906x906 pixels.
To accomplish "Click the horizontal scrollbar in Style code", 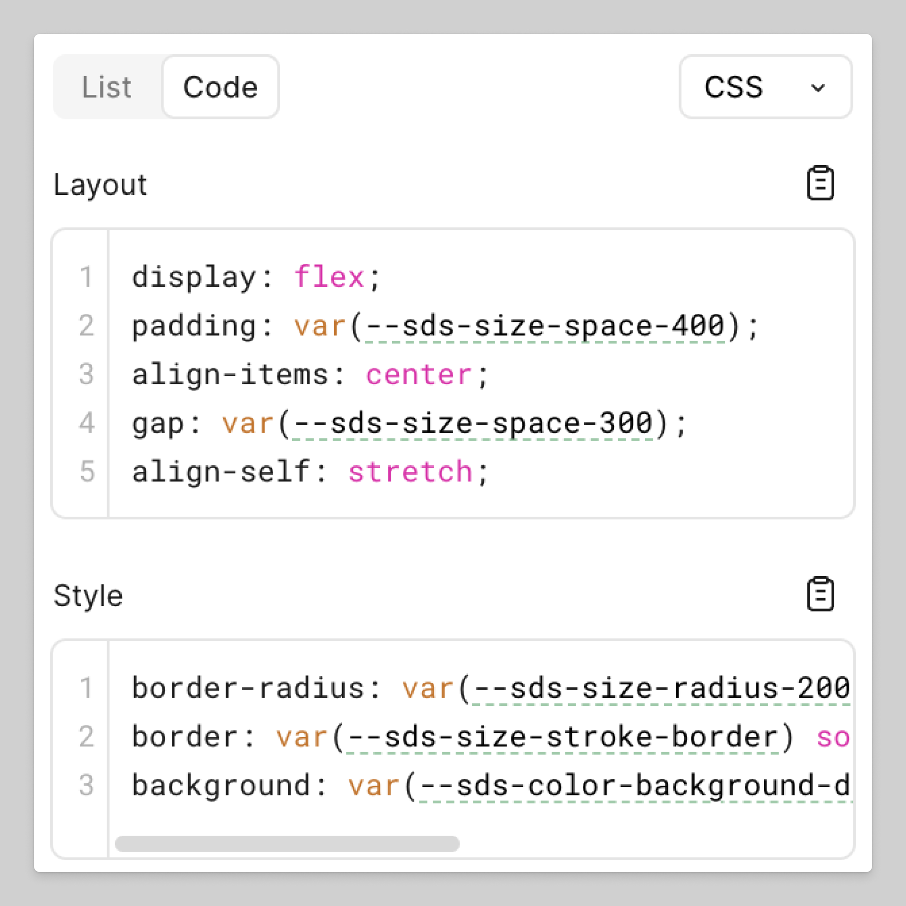I will [287, 844].
